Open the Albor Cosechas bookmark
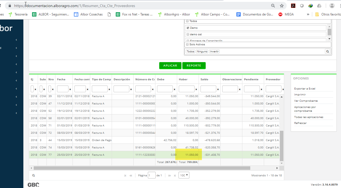The image size is (341, 188). (x=88, y=14)
